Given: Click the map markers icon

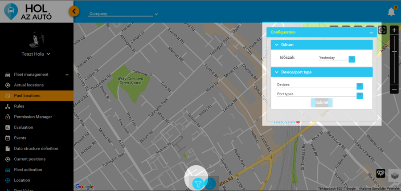Looking at the screenshot, I should point(381,173).
